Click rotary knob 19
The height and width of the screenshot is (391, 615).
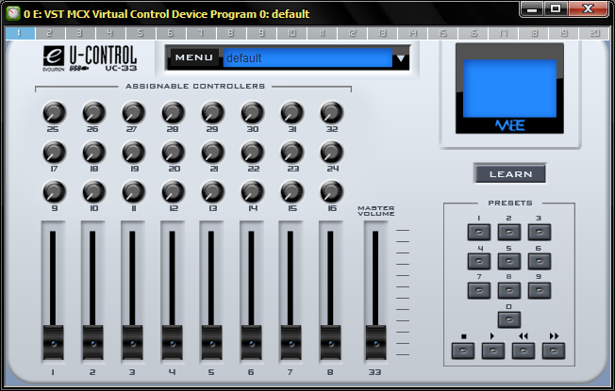[x=133, y=152]
